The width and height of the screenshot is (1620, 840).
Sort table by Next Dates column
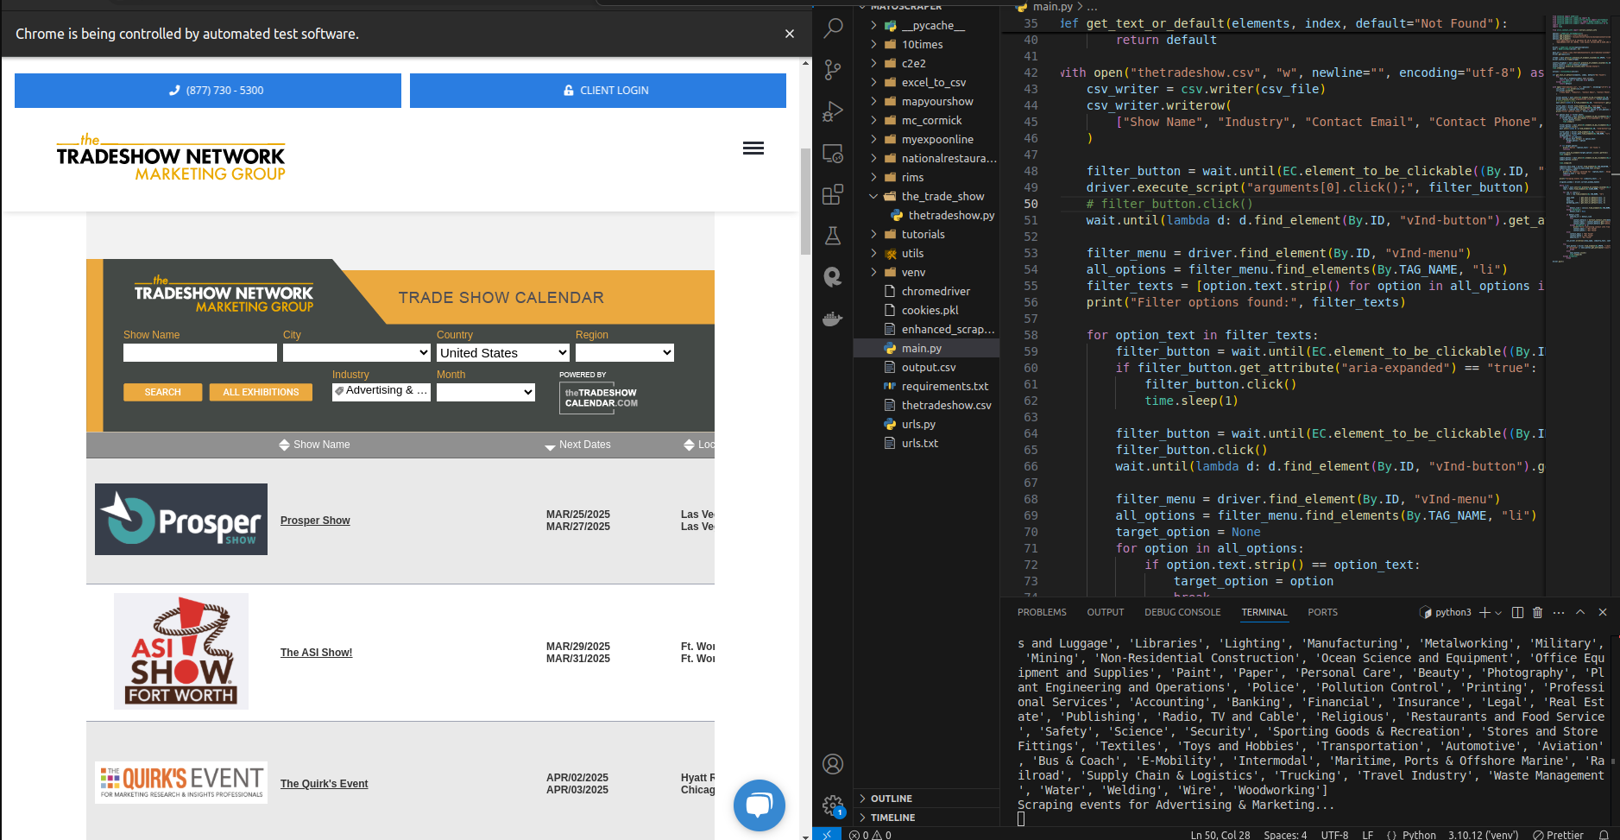tap(577, 445)
